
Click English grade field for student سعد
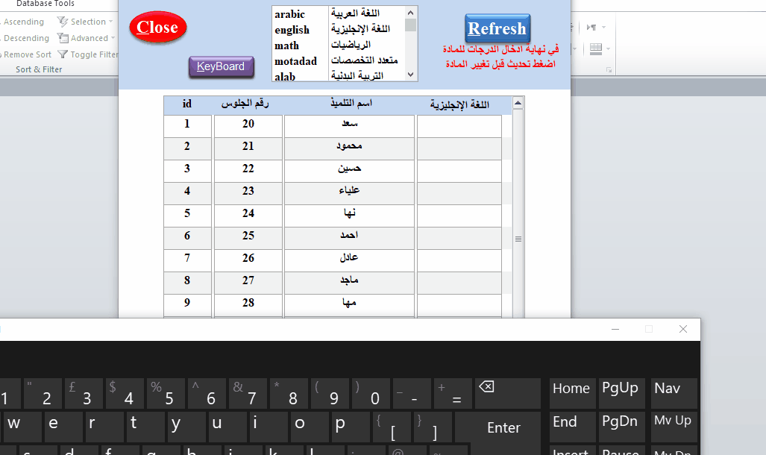459,126
